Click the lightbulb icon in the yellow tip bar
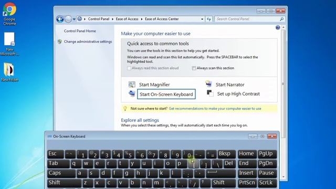 pos(125,109)
